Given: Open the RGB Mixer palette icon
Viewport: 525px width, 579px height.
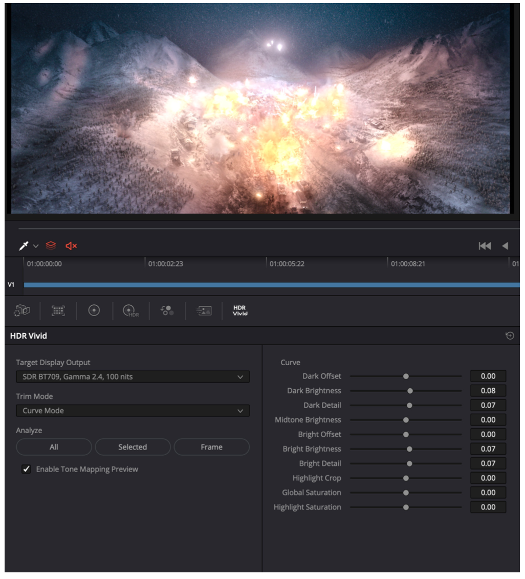Looking at the screenshot, I should point(167,310).
